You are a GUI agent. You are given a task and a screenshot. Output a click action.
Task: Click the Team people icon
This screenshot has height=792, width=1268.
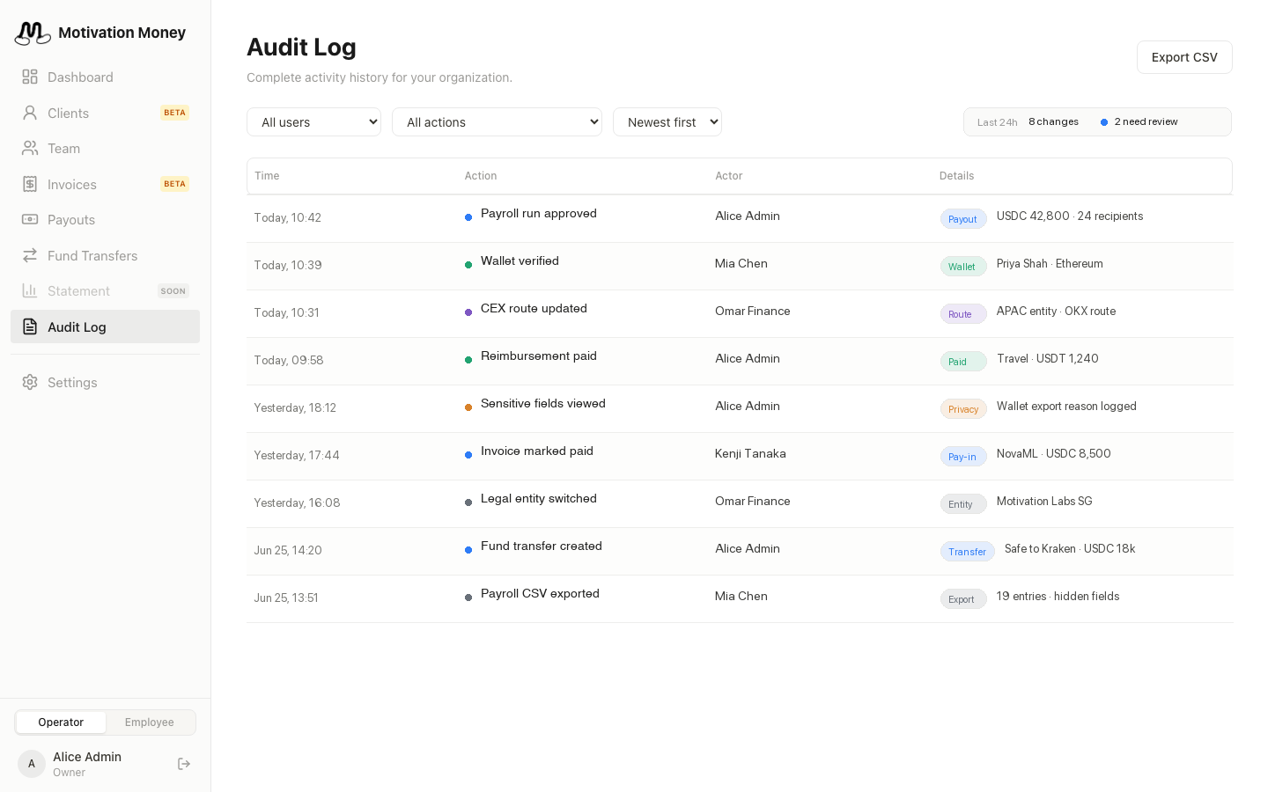click(30, 148)
